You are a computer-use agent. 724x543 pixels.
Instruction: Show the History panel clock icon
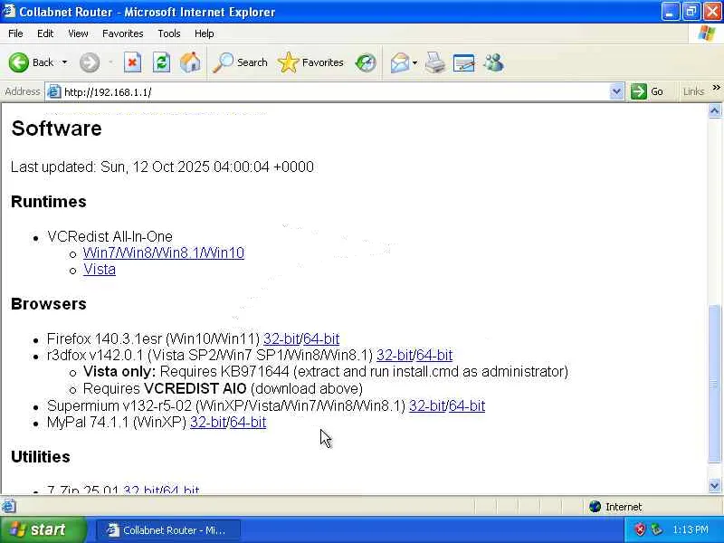pyautogui.click(x=366, y=62)
